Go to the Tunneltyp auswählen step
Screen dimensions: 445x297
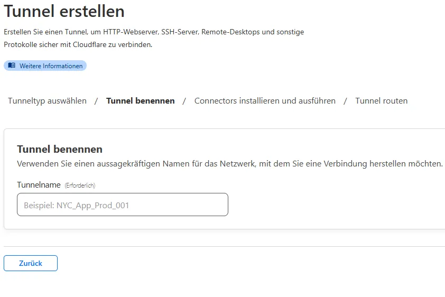(47, 101)
